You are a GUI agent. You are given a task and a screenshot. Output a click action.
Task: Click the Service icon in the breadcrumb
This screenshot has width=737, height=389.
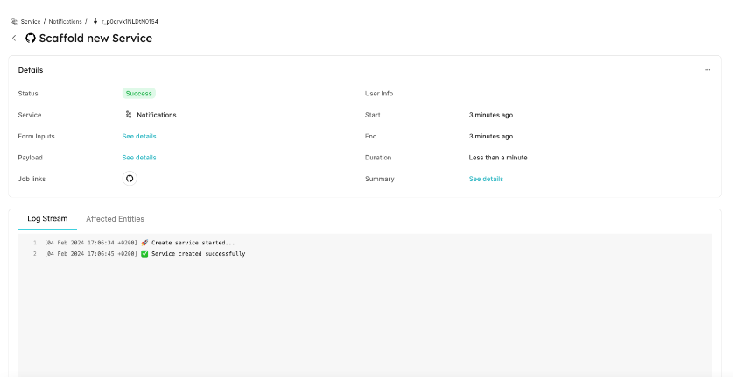point(14,21)
